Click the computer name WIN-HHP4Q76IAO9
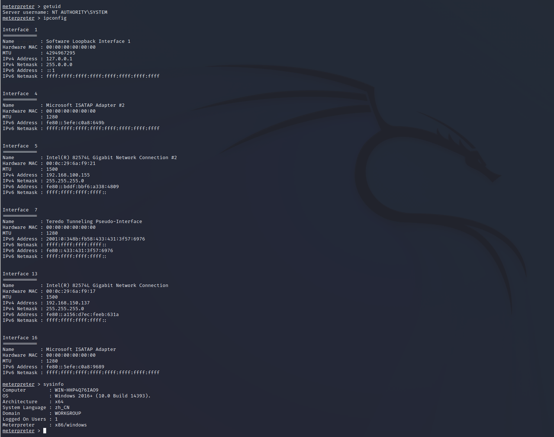554x437 pixels. tap(77, 390)
